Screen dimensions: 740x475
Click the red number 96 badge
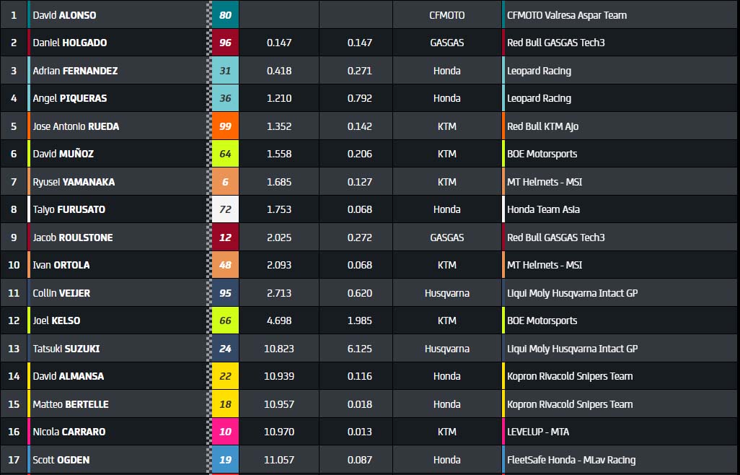(x=225, y=43)
